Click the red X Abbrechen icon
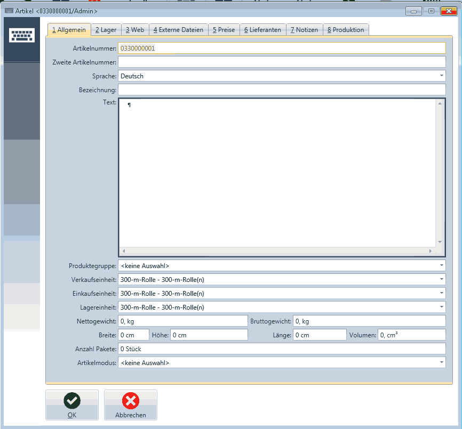 point(131,400)
